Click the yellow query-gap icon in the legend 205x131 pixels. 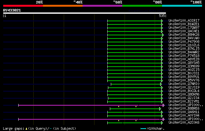point(26,129)
